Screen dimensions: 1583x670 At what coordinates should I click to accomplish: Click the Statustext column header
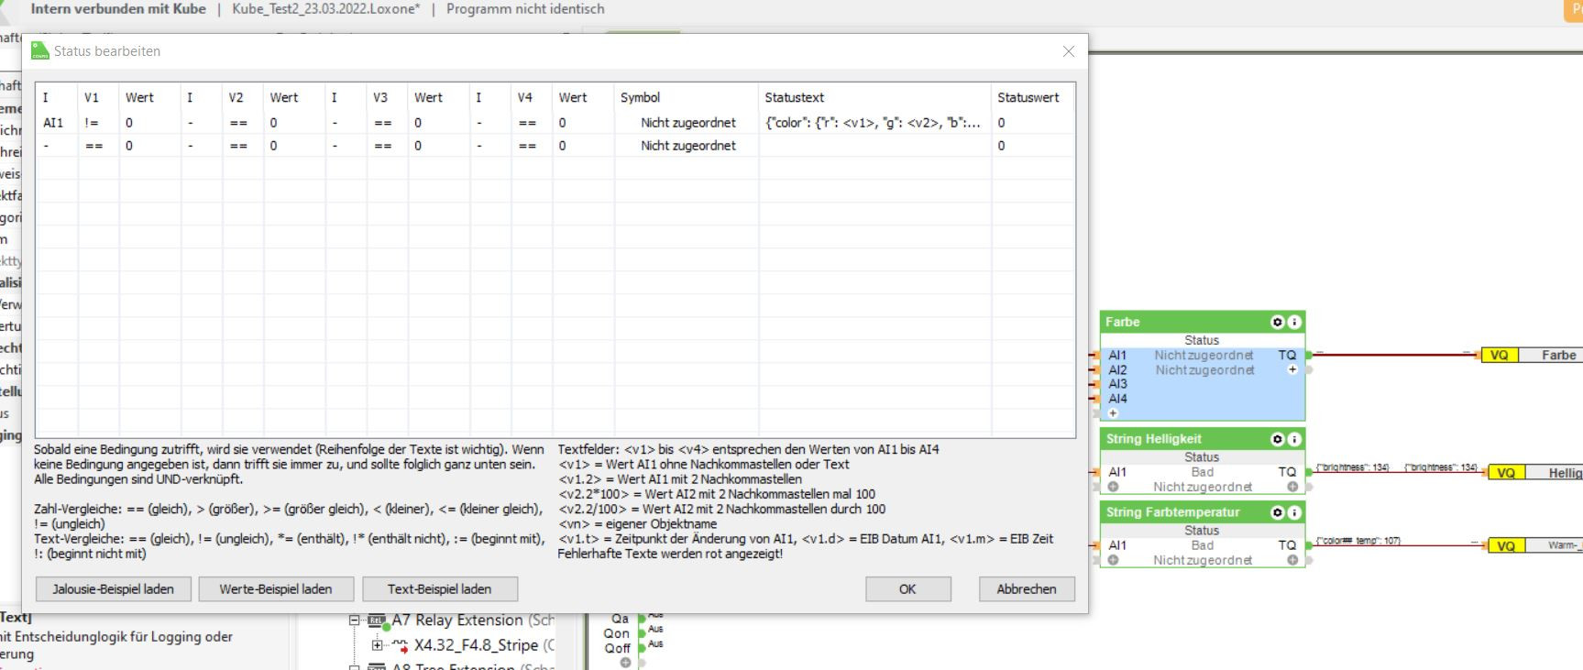[x=875, y=97]
